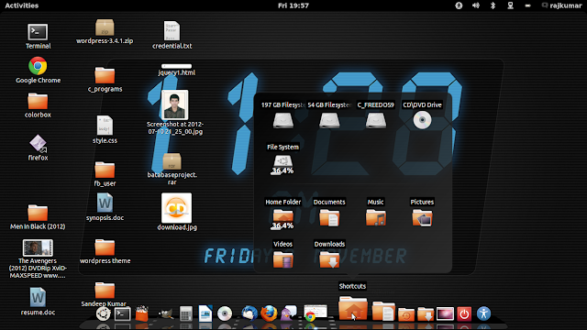The width and height of the screenshot is (587, 330).
Task: Launch the Google Chrome desktop shortcut
Action: point(38,66)
